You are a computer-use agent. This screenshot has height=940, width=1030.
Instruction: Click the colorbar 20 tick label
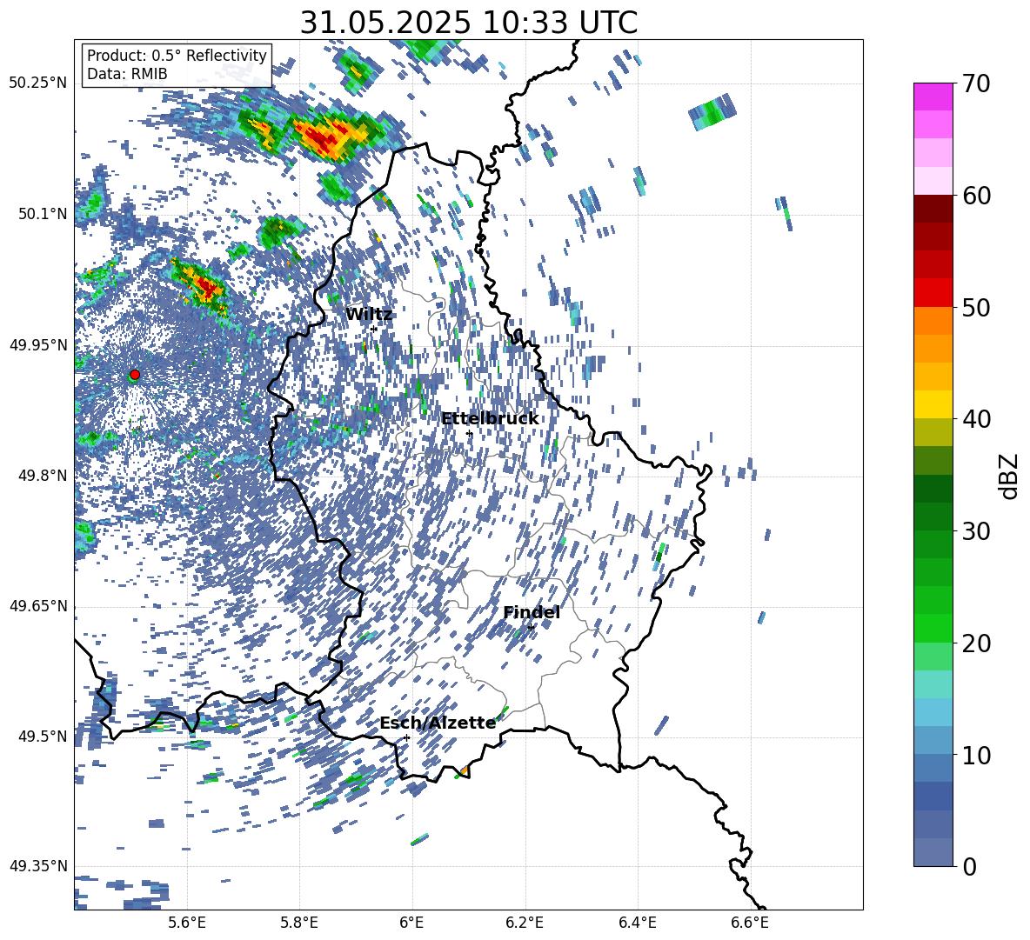coord(977,643)
